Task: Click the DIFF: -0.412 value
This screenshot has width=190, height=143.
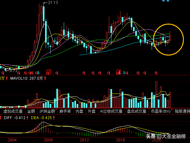Action: pos(14,117)
